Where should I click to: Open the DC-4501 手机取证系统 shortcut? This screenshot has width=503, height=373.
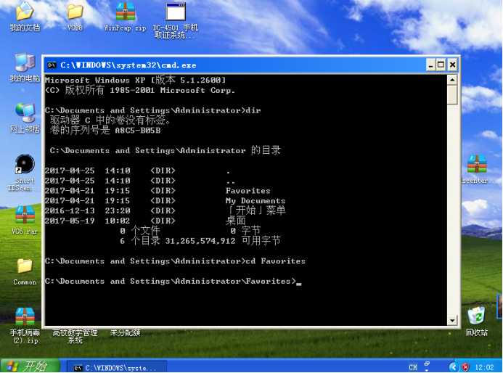175,20
